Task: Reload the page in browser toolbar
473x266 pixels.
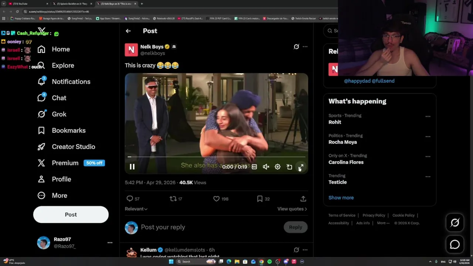Action: pyautogui.click(x=17, y=11)
